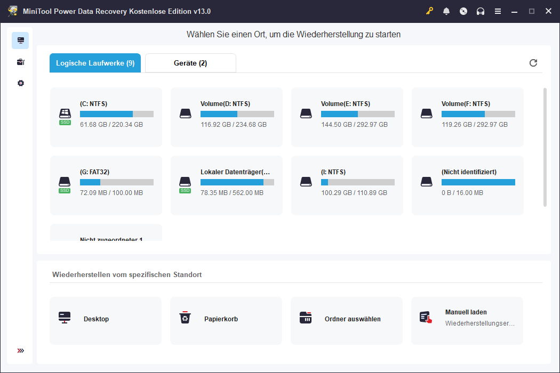Click the drive list vertical scrollbar
560x373 pixels.
coord(545,147)
